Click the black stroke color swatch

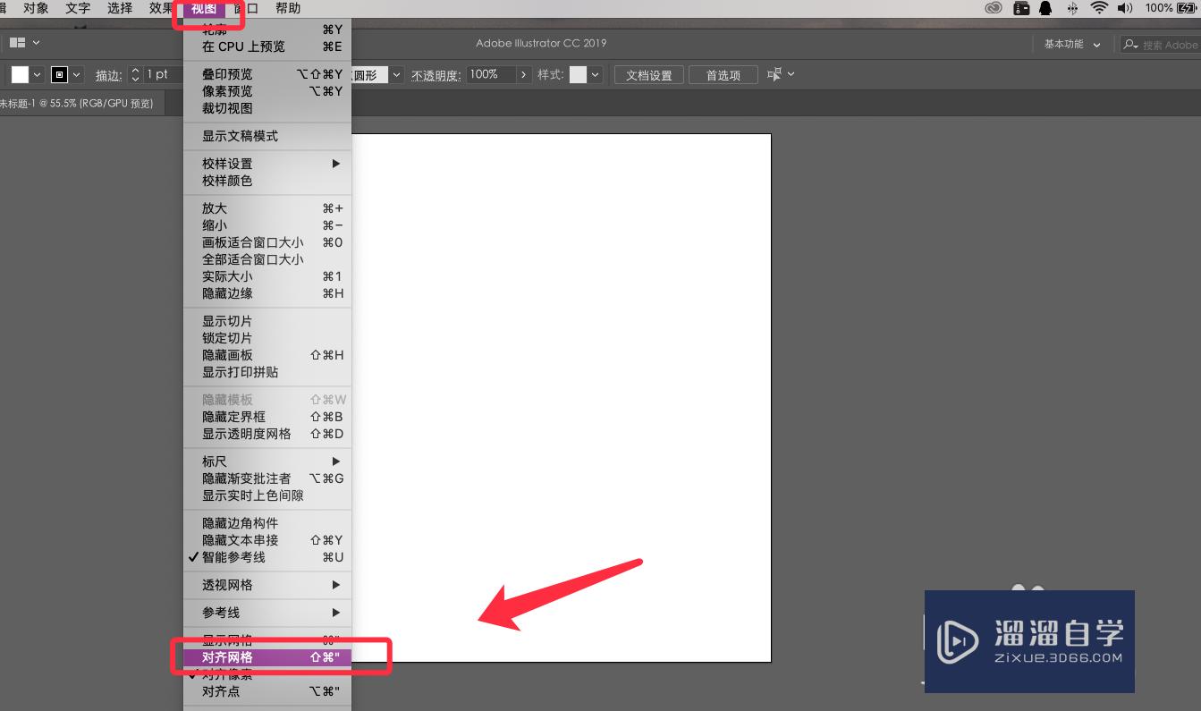tap(59, 75)
